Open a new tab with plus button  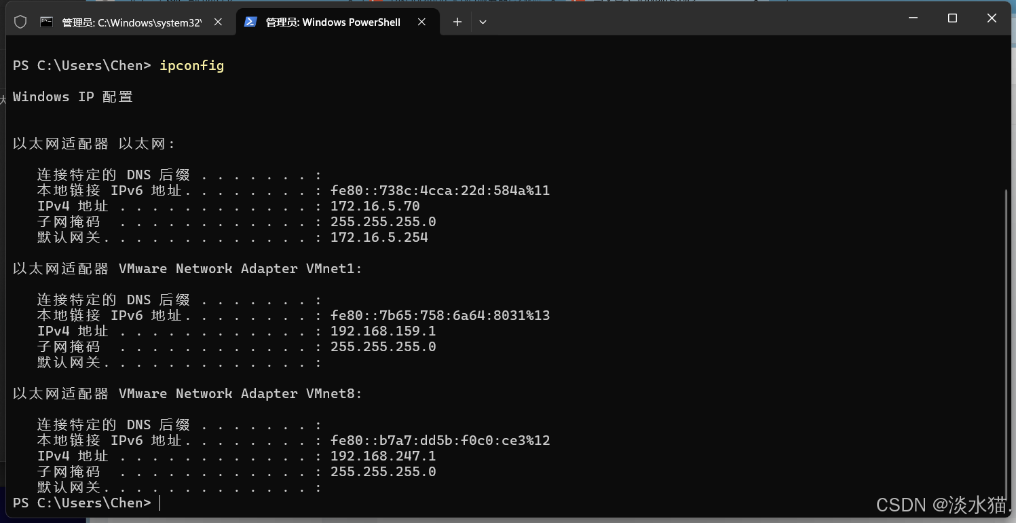457,22
